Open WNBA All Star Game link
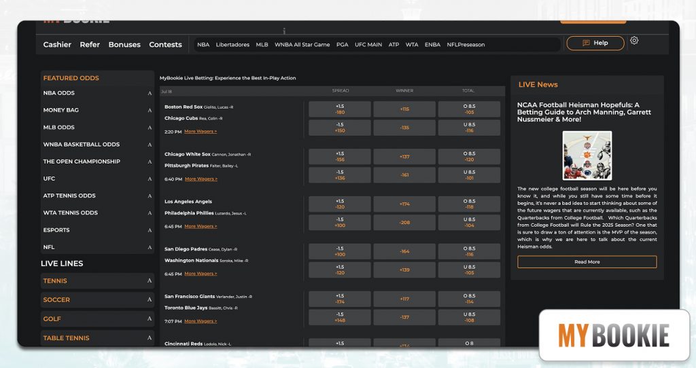Screen dimensions: 696x368 point(302,44)
